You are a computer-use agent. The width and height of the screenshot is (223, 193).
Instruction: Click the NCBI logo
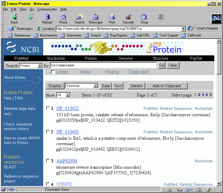pos(23,47)
